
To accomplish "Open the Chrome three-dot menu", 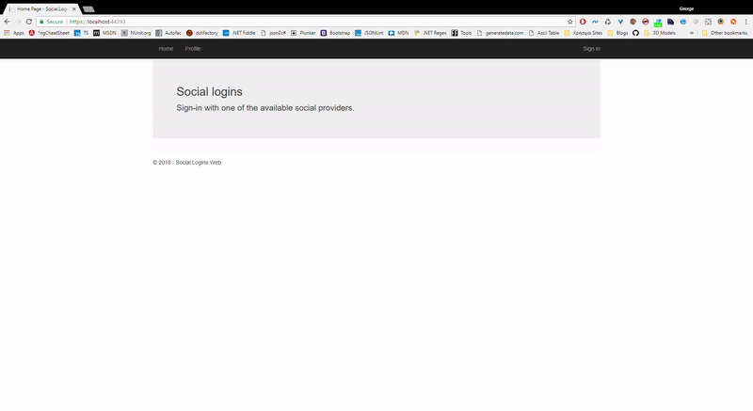I will [745, 22].
